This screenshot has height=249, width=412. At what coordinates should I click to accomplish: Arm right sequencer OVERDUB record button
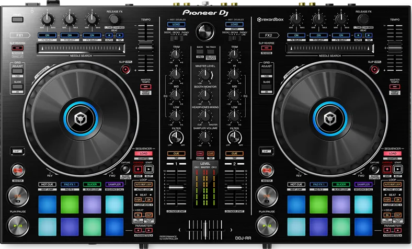[387, 169]
